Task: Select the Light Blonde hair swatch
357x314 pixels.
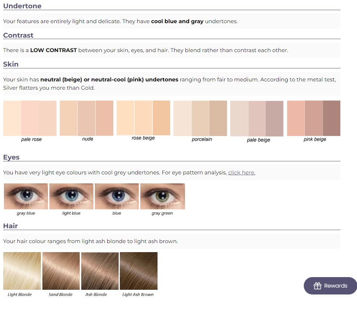Action: pos(22,271)
